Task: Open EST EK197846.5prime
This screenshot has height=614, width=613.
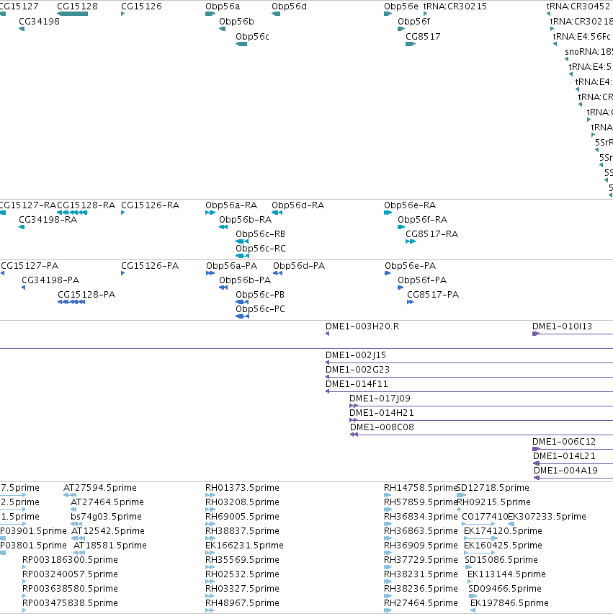Action: [x=473, y=610]
